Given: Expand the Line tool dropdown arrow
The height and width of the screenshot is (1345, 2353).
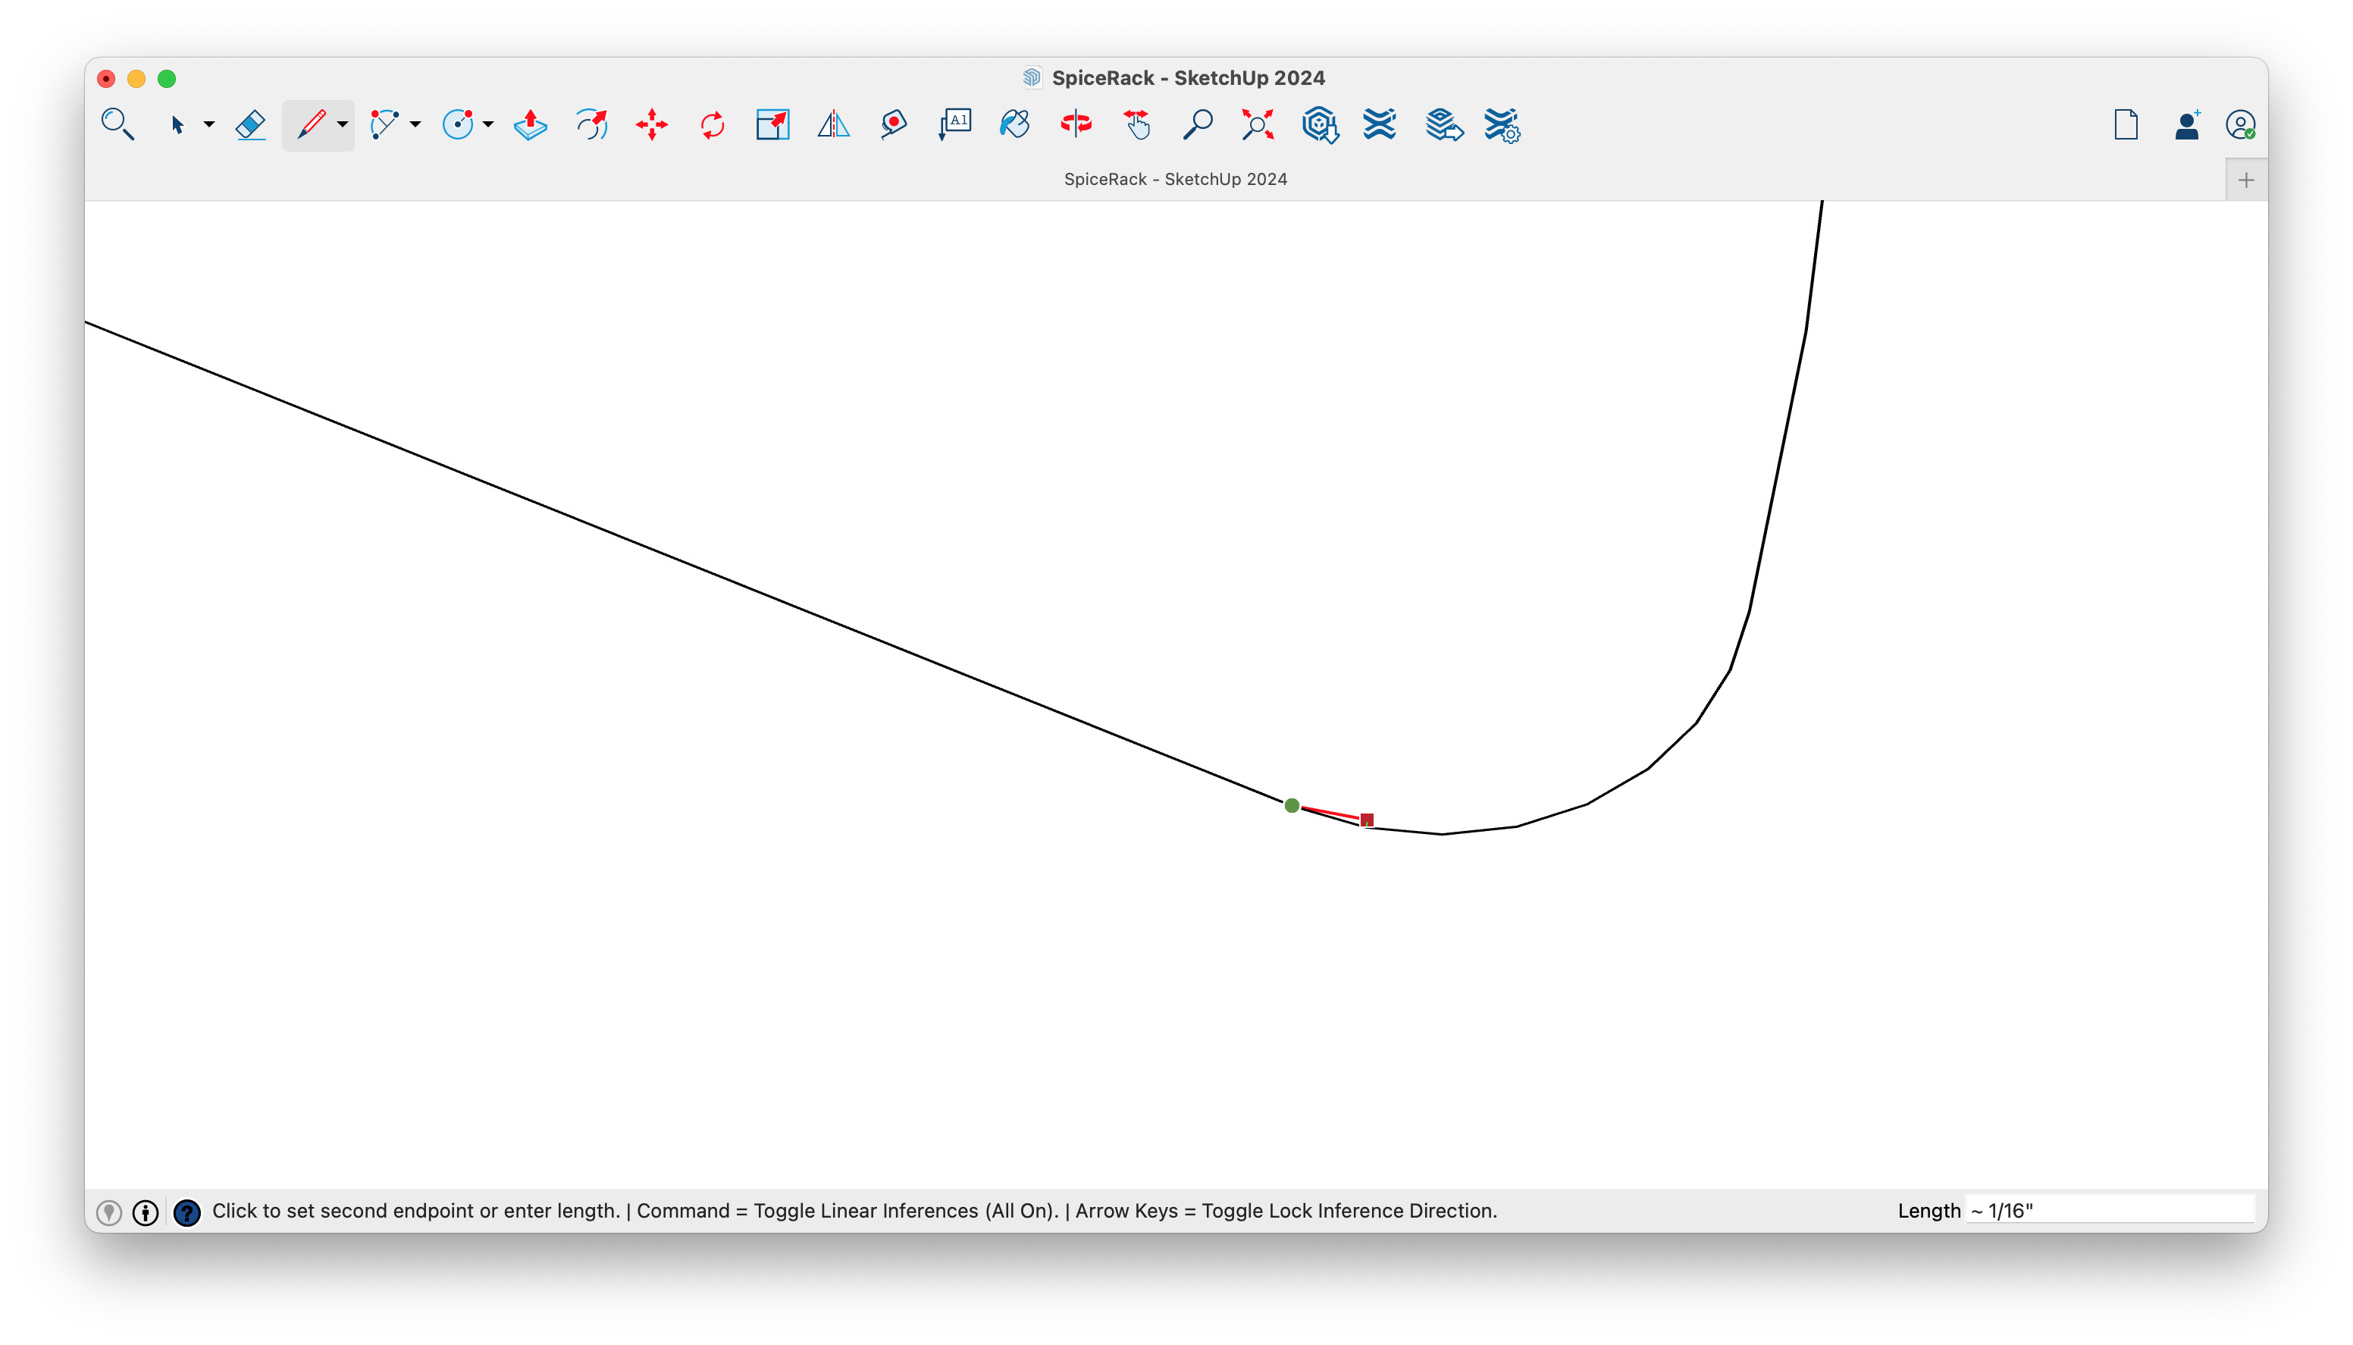Looking at the screenshot, I should pyautogui.click(x=343, y=124).
